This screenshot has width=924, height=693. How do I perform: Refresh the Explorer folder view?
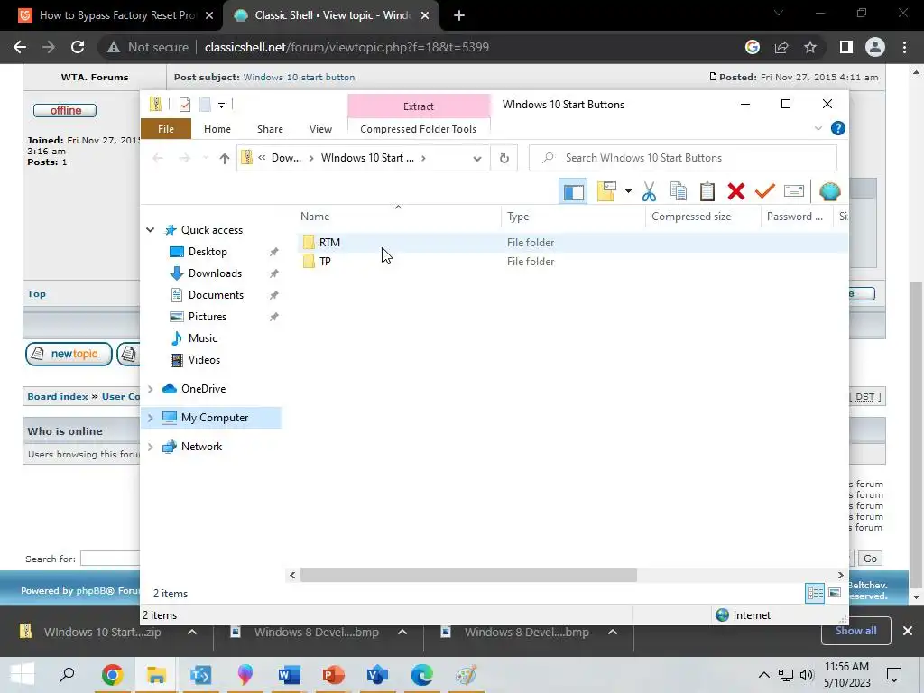pyautogui.click(x=504, y=158)
